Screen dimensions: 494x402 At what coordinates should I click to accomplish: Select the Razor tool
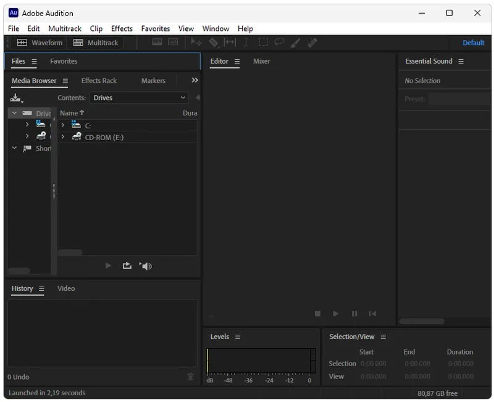coord(213,42)
